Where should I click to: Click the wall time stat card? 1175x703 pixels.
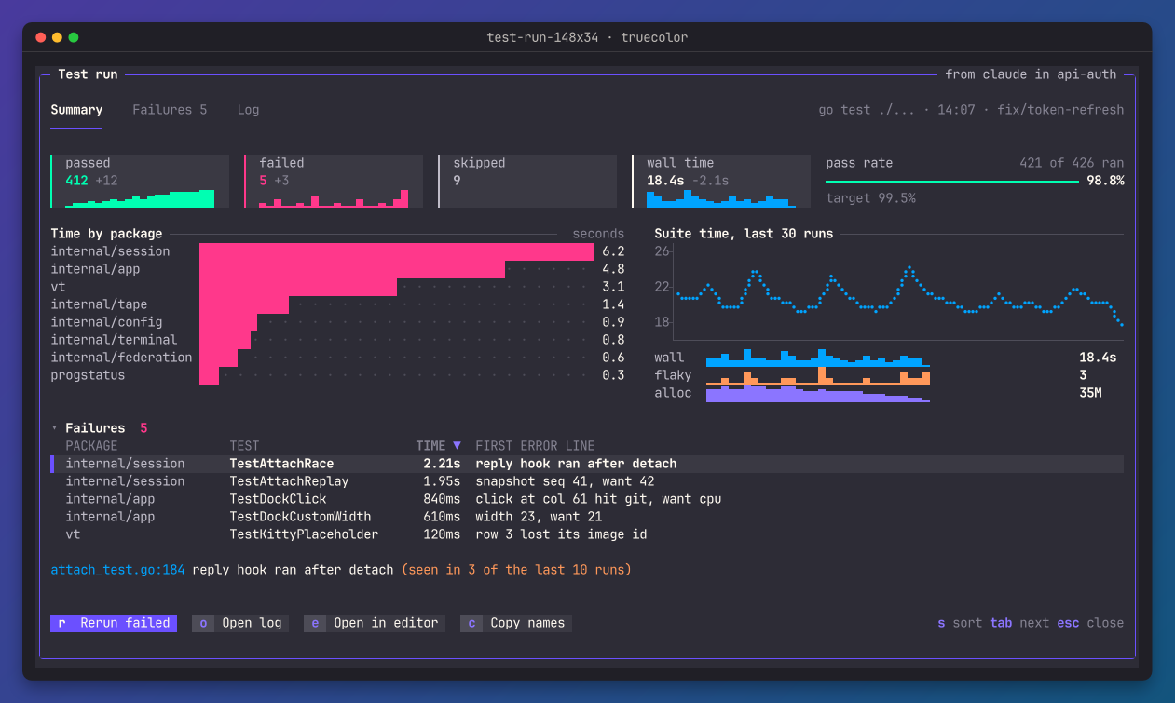pos(721,181)
